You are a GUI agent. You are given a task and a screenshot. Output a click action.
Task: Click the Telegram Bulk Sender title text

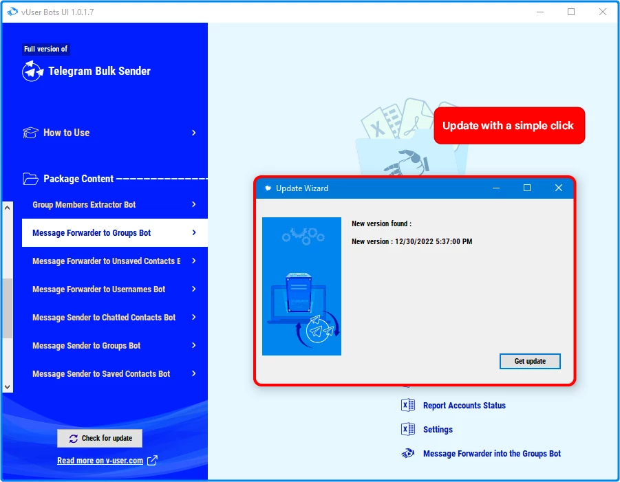tap(99, 71)
